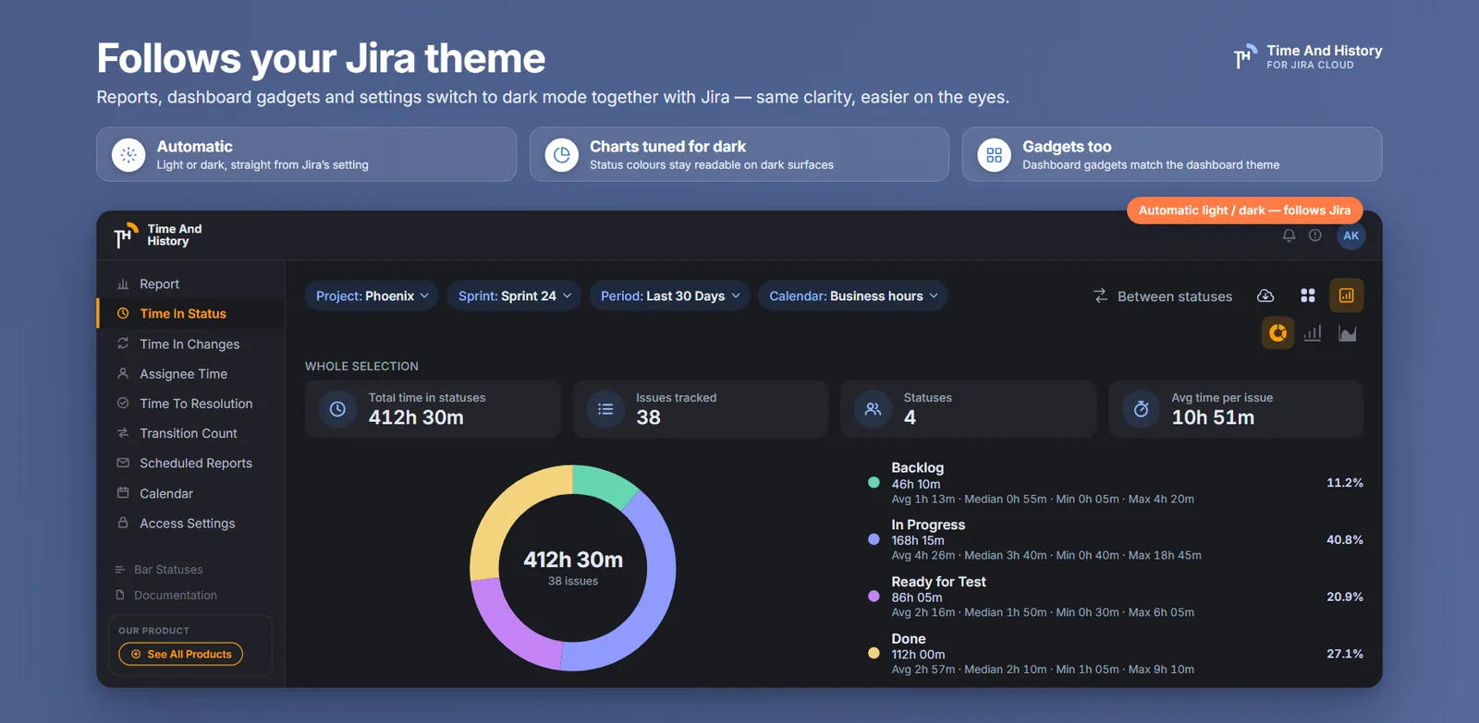
Task: Open Time To Resolution report
Action: pyautogui.click(x=190, y=404)
